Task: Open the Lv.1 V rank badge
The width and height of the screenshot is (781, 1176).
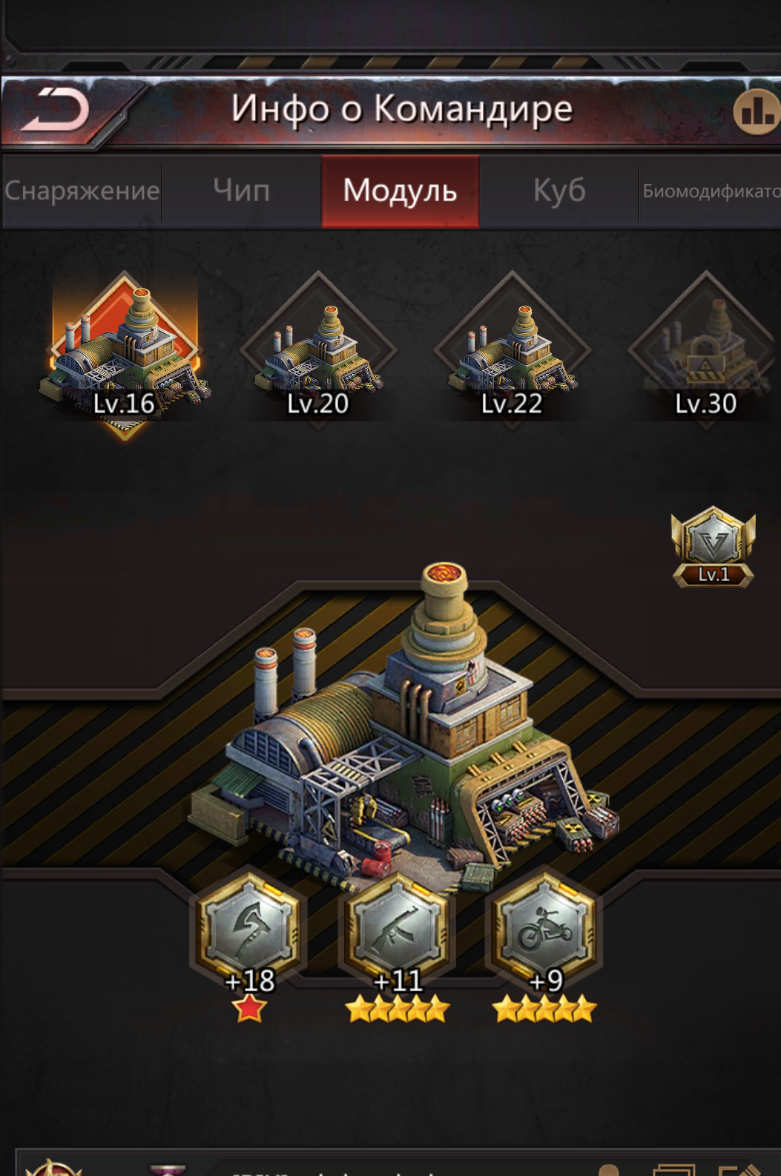Action: pos(714,547)
